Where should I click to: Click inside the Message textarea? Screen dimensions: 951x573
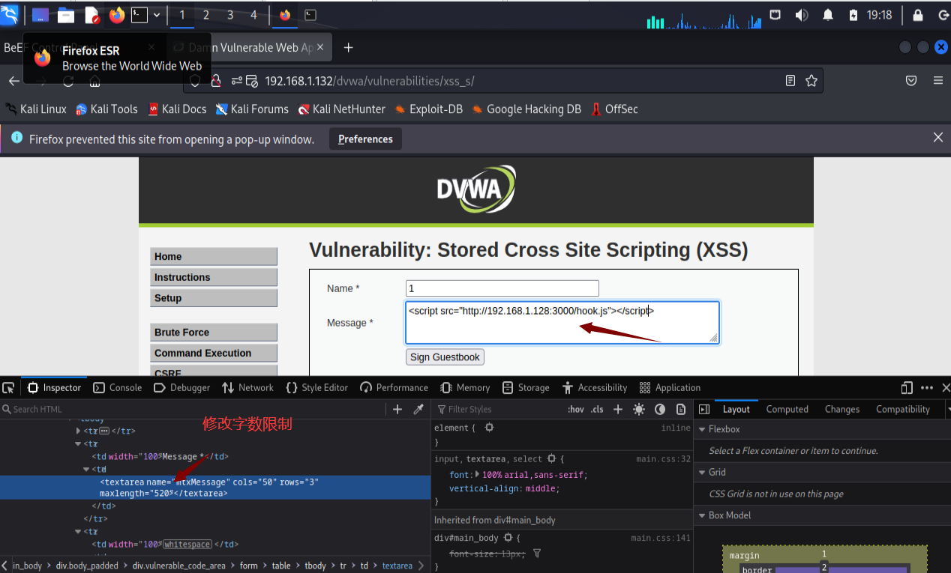(562, 322)
